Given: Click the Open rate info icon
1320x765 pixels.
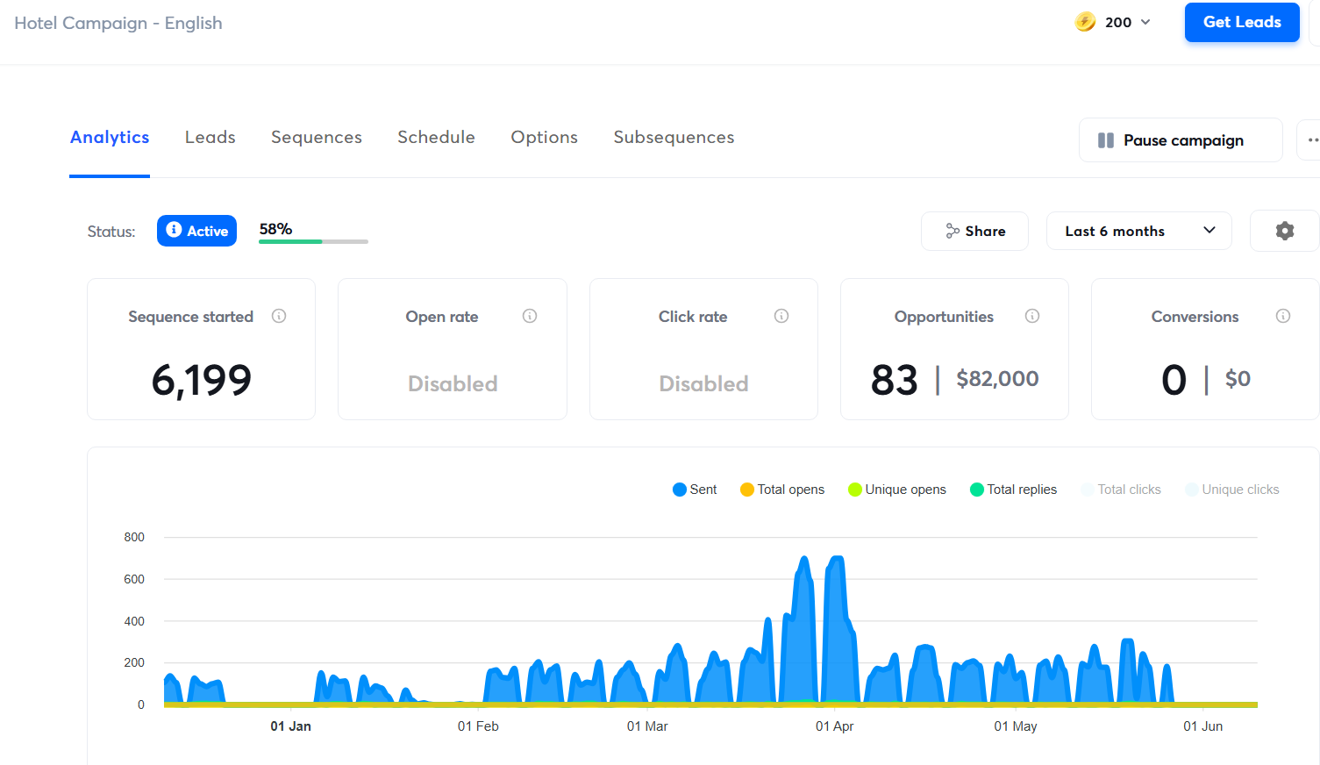Looking at the screenshot, I should 530,316.
